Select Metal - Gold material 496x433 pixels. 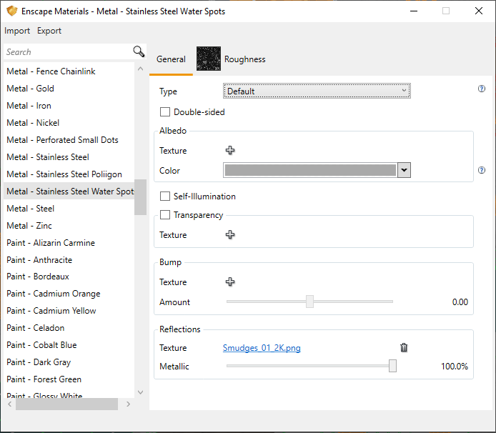(69, 89)
